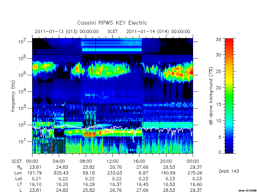Click the Lon value '325.43'
The height and width of the screenshot is (192, 257).
tap(61, 173)
